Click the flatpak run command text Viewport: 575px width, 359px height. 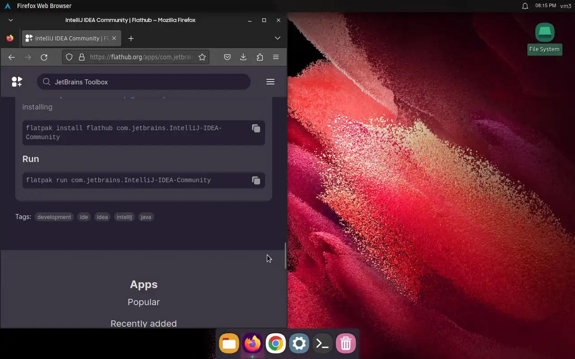coord(118,180)
